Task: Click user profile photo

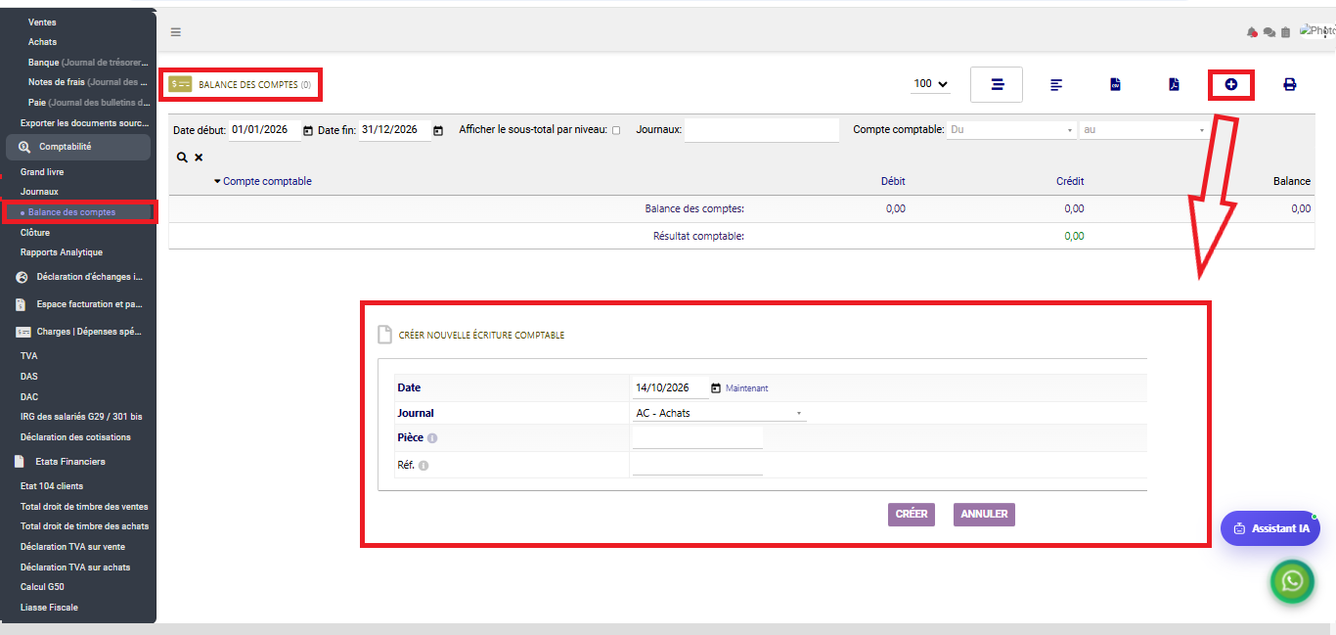Action: [1317, 31]
